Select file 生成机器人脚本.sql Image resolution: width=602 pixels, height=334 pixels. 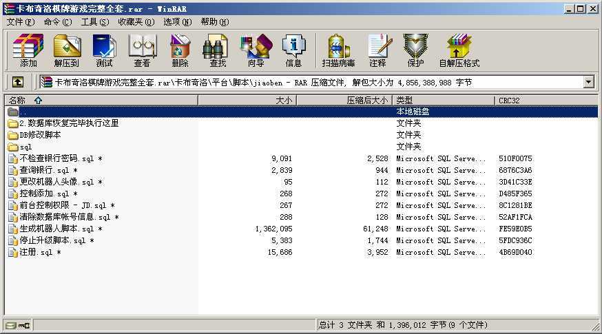click(x=55, y=229)
